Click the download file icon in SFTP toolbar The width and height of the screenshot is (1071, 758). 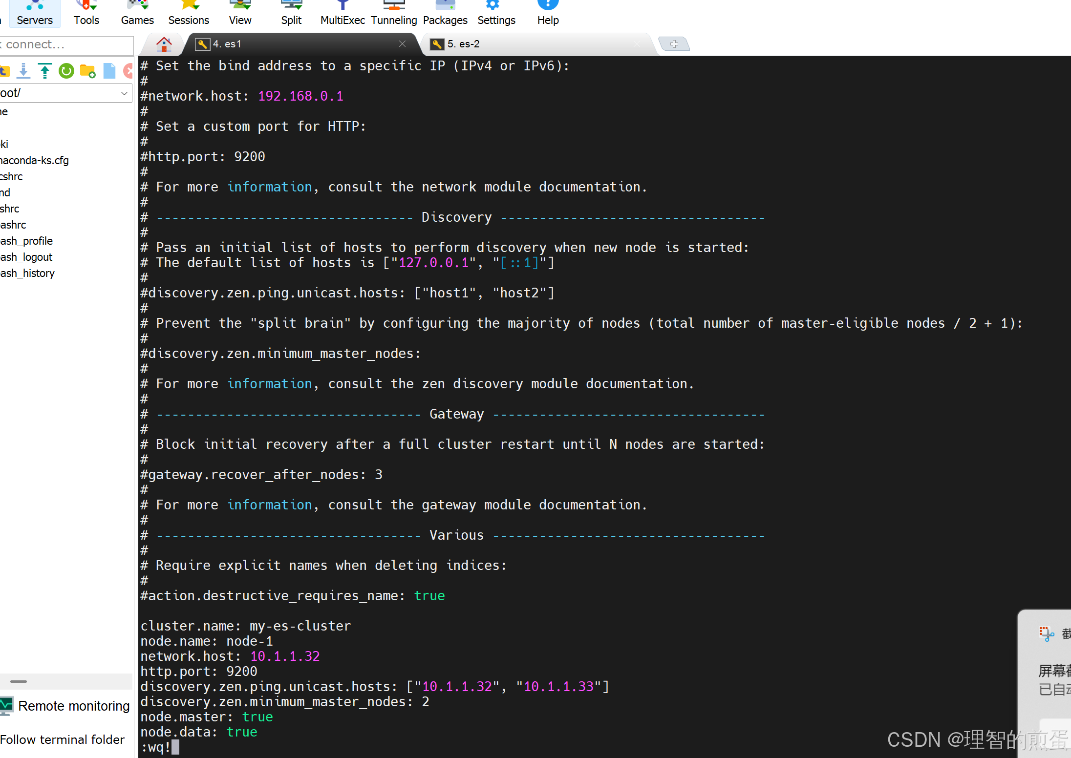pyautogui.click(x=23, y=71)
